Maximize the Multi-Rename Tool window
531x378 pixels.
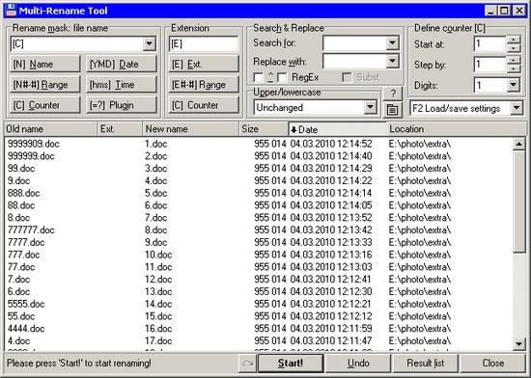click(x=504, y=11)
